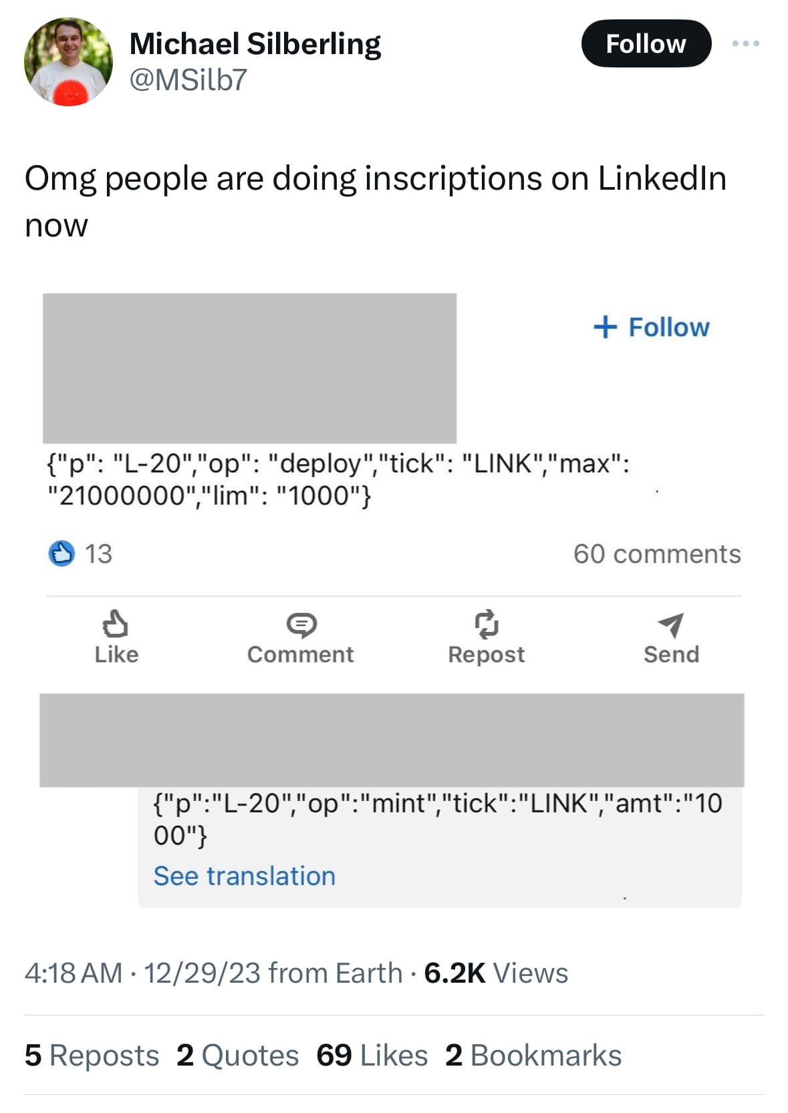Screen dimensions: 788x1113
Task: Click the Repost arrows icon
Action: click(487, 624)
